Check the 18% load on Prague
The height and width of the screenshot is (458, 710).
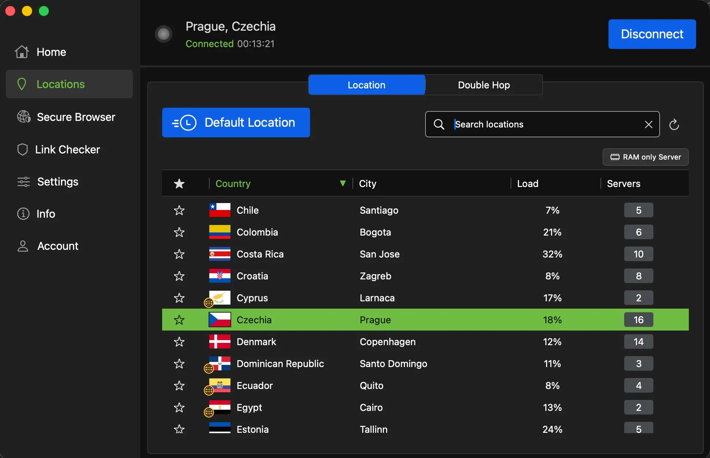point(552,320)
